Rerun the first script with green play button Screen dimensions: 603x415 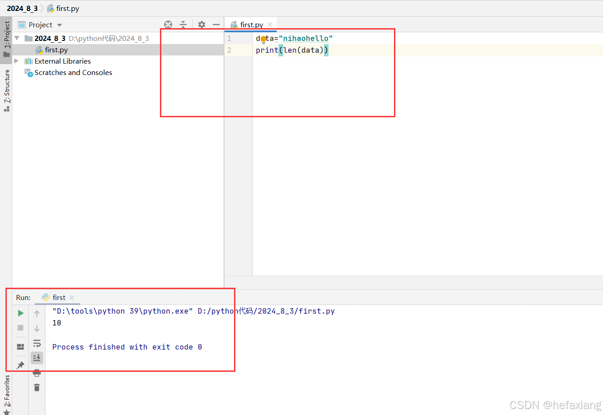tap(20, 313)
